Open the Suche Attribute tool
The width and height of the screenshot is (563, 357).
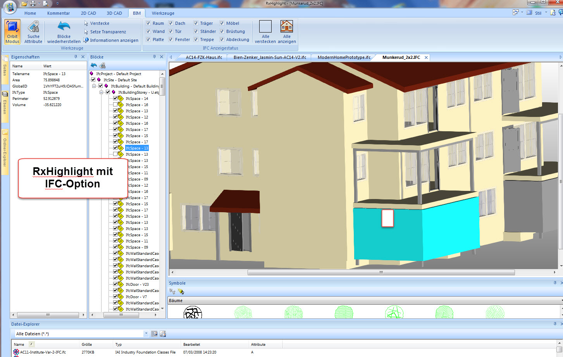[x=33, y=32]
